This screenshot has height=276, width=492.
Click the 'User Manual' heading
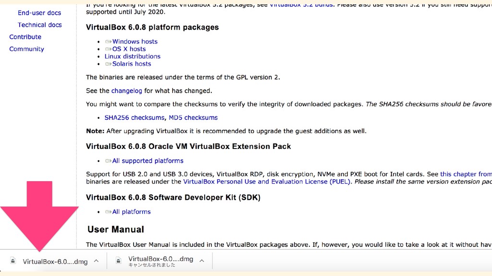pos(115,230)
